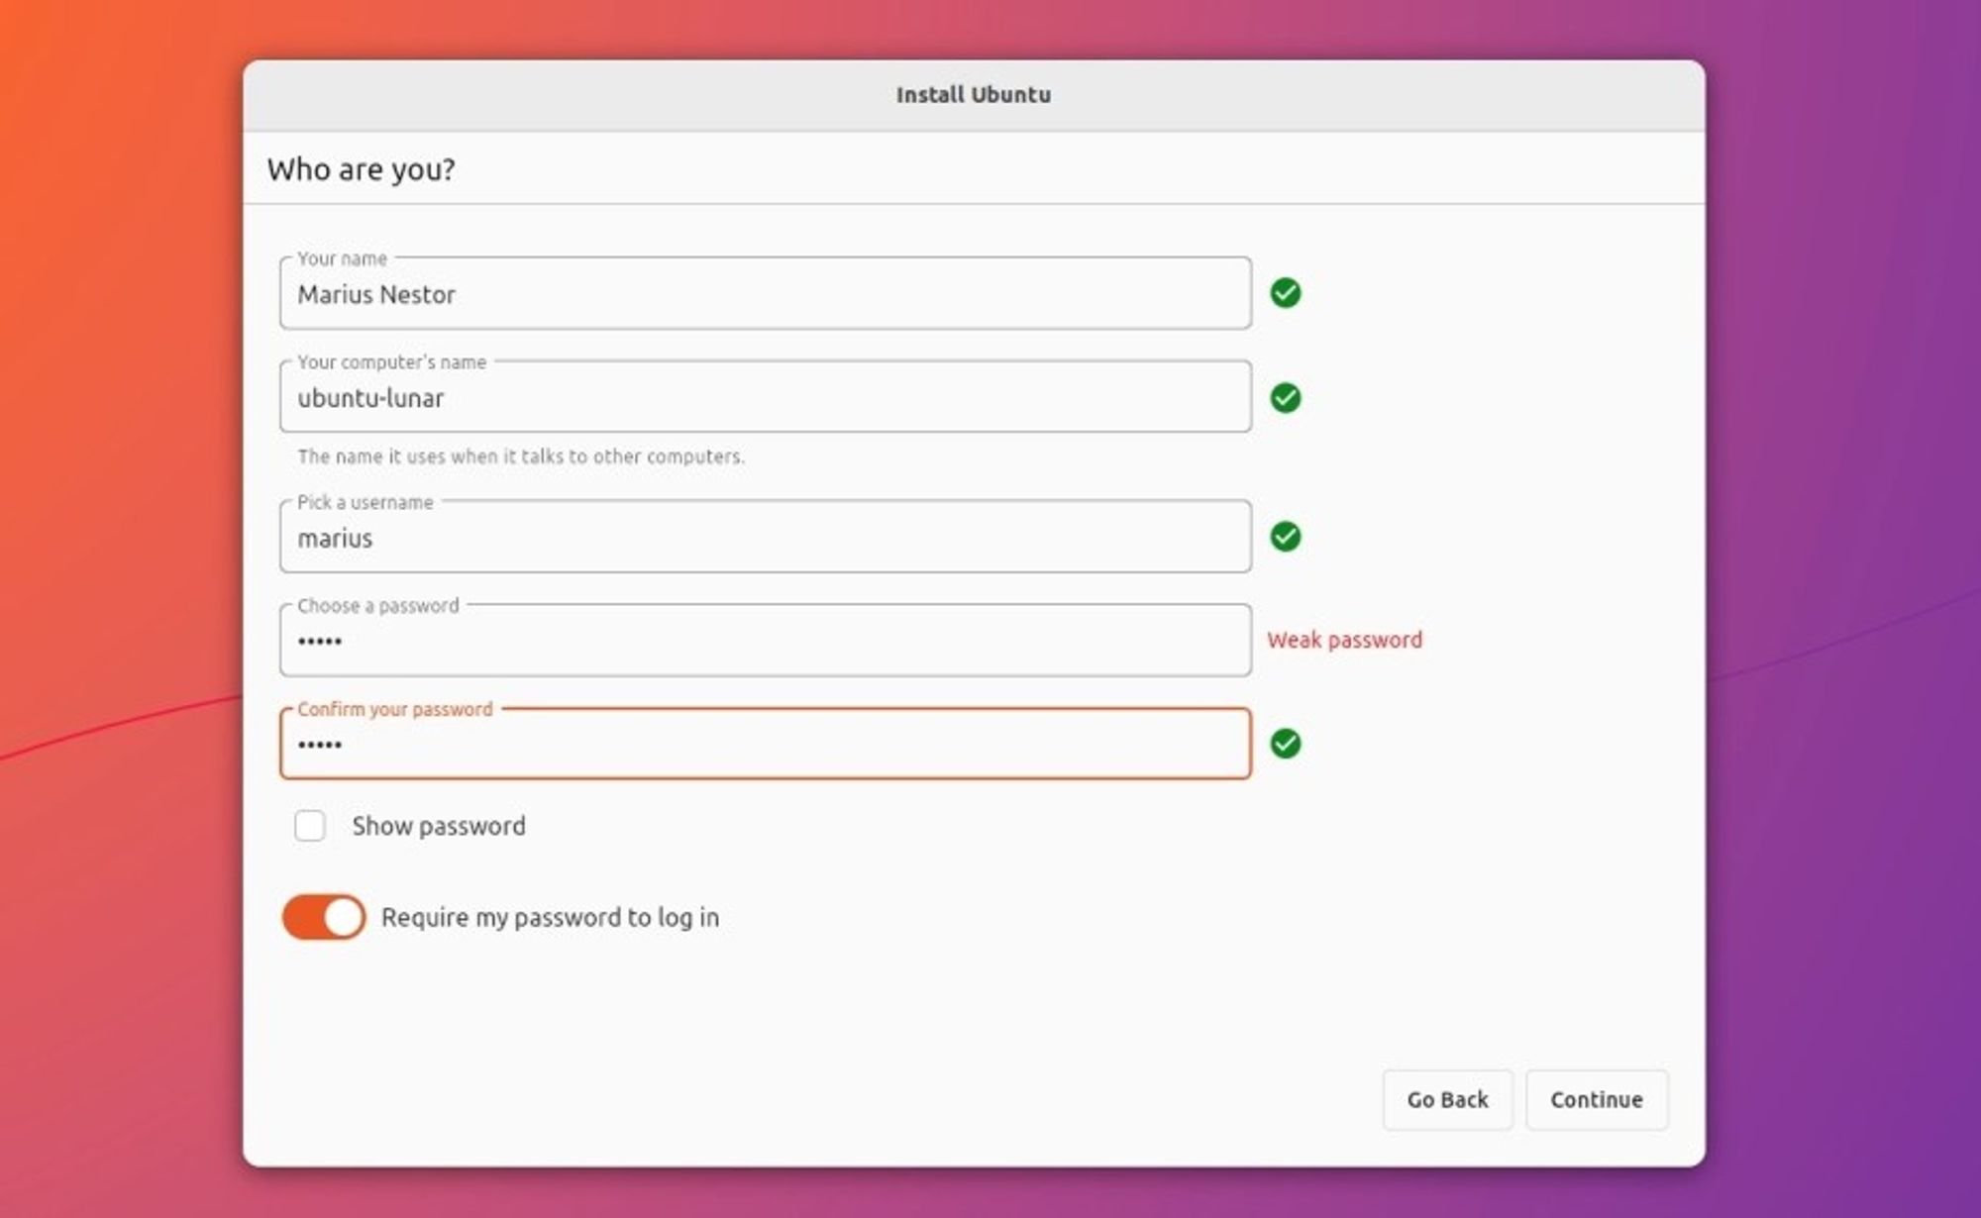Toggle Require my password to log in on

click(321, 917)
